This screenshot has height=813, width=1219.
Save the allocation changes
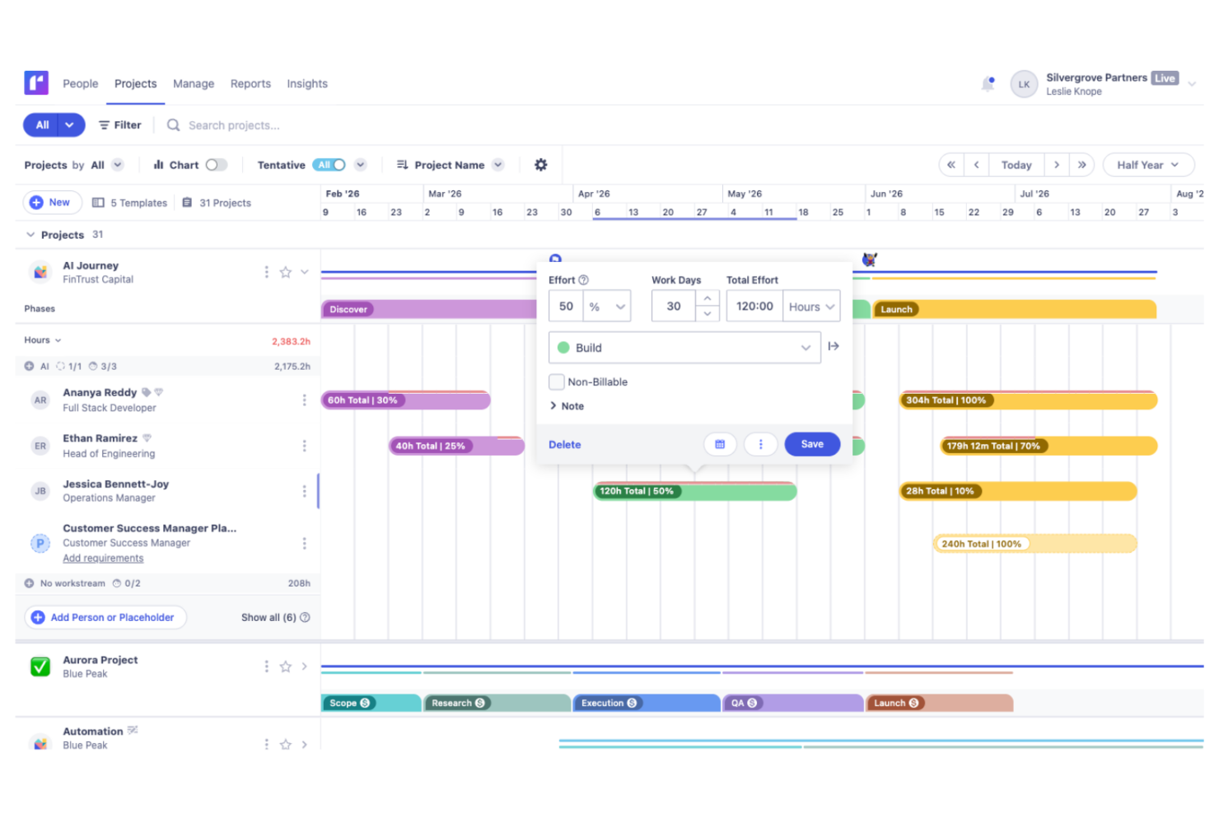811,445
